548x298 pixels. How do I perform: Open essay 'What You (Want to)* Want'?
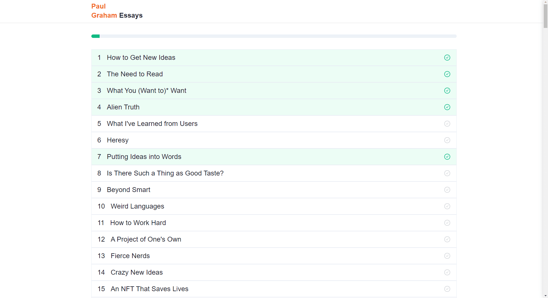(x=146, y=91)
